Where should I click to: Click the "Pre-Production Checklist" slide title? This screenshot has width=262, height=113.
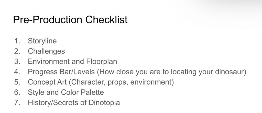pos(70,20)
